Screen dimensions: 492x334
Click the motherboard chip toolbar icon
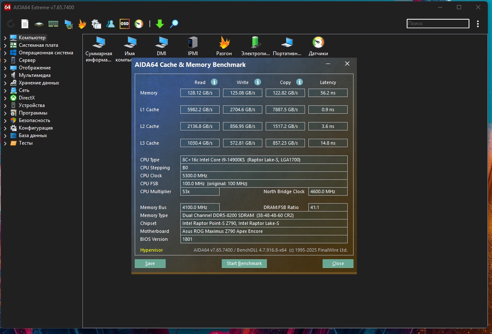point(39,24)
